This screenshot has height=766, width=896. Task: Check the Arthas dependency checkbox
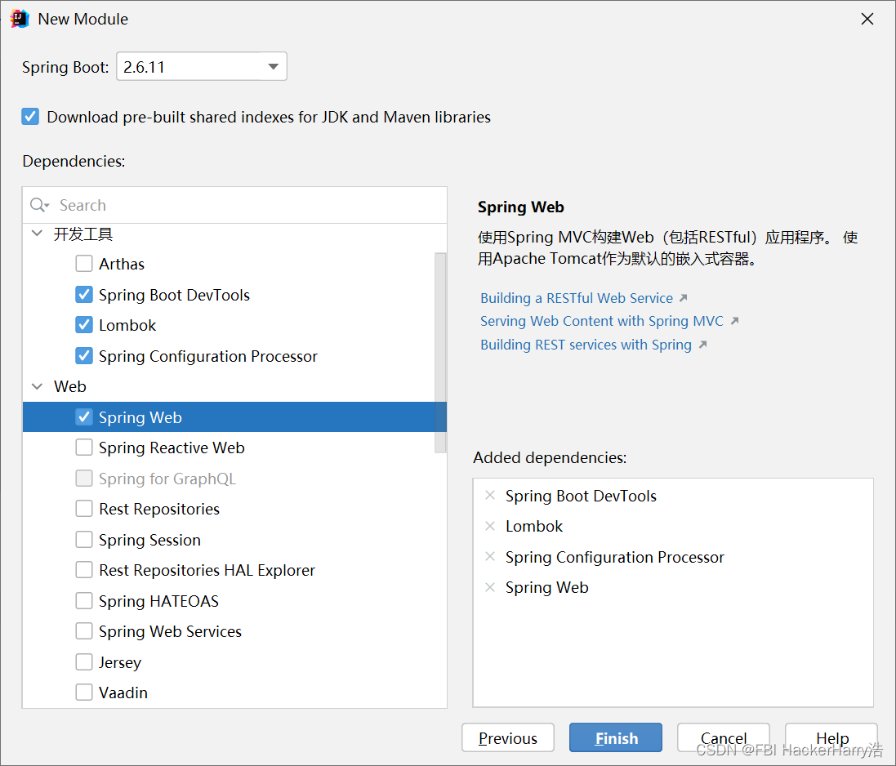coord(84,264)
